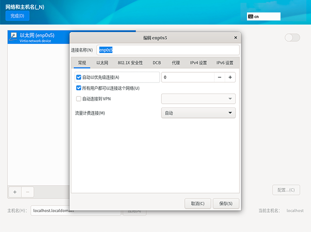The image size is (311, 232).
Task: Open the 流量计费连接 dropdown
Action: 198,113
